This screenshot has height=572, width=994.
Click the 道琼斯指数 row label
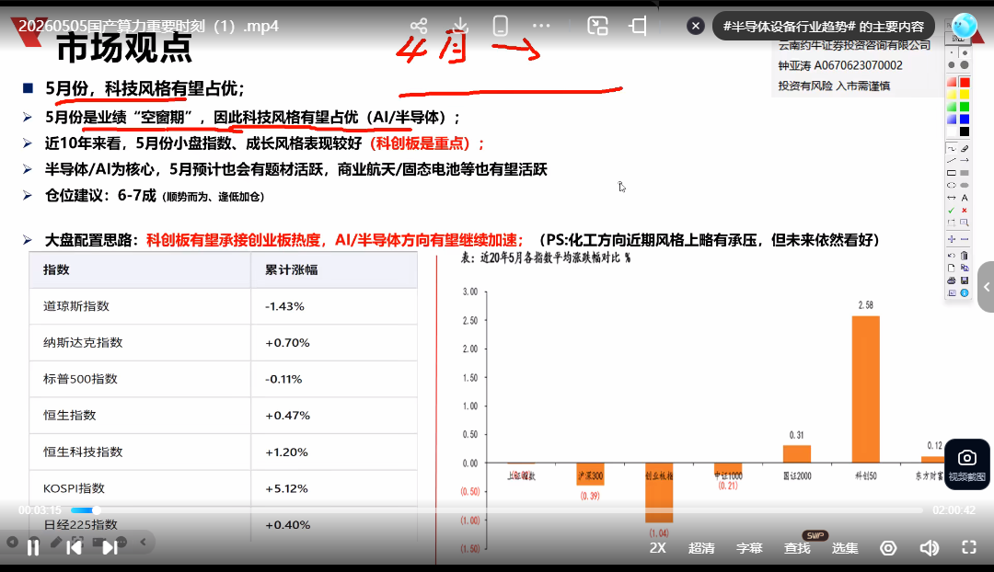point(76,306)
